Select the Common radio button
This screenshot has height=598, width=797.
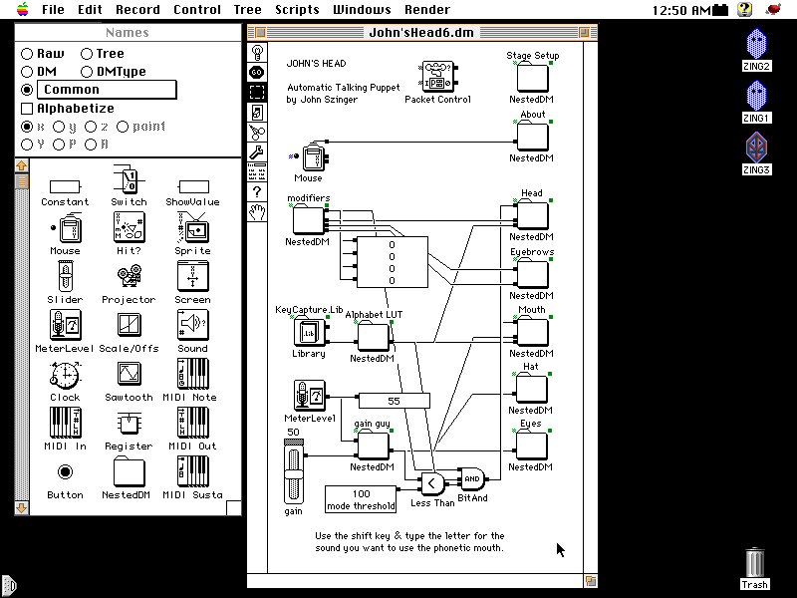[x=27, y=90]
